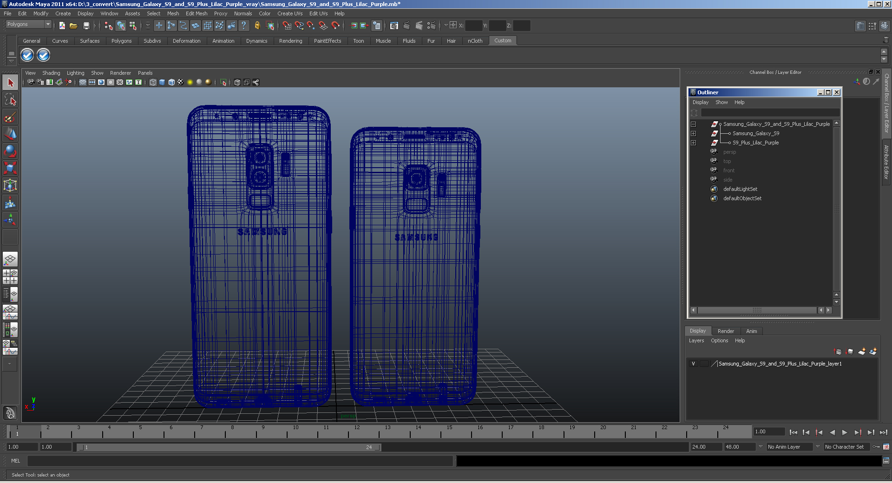Click the New Scene icon
Image resolution: width=892 pixels, height=483 pixels.
point(62,26)
